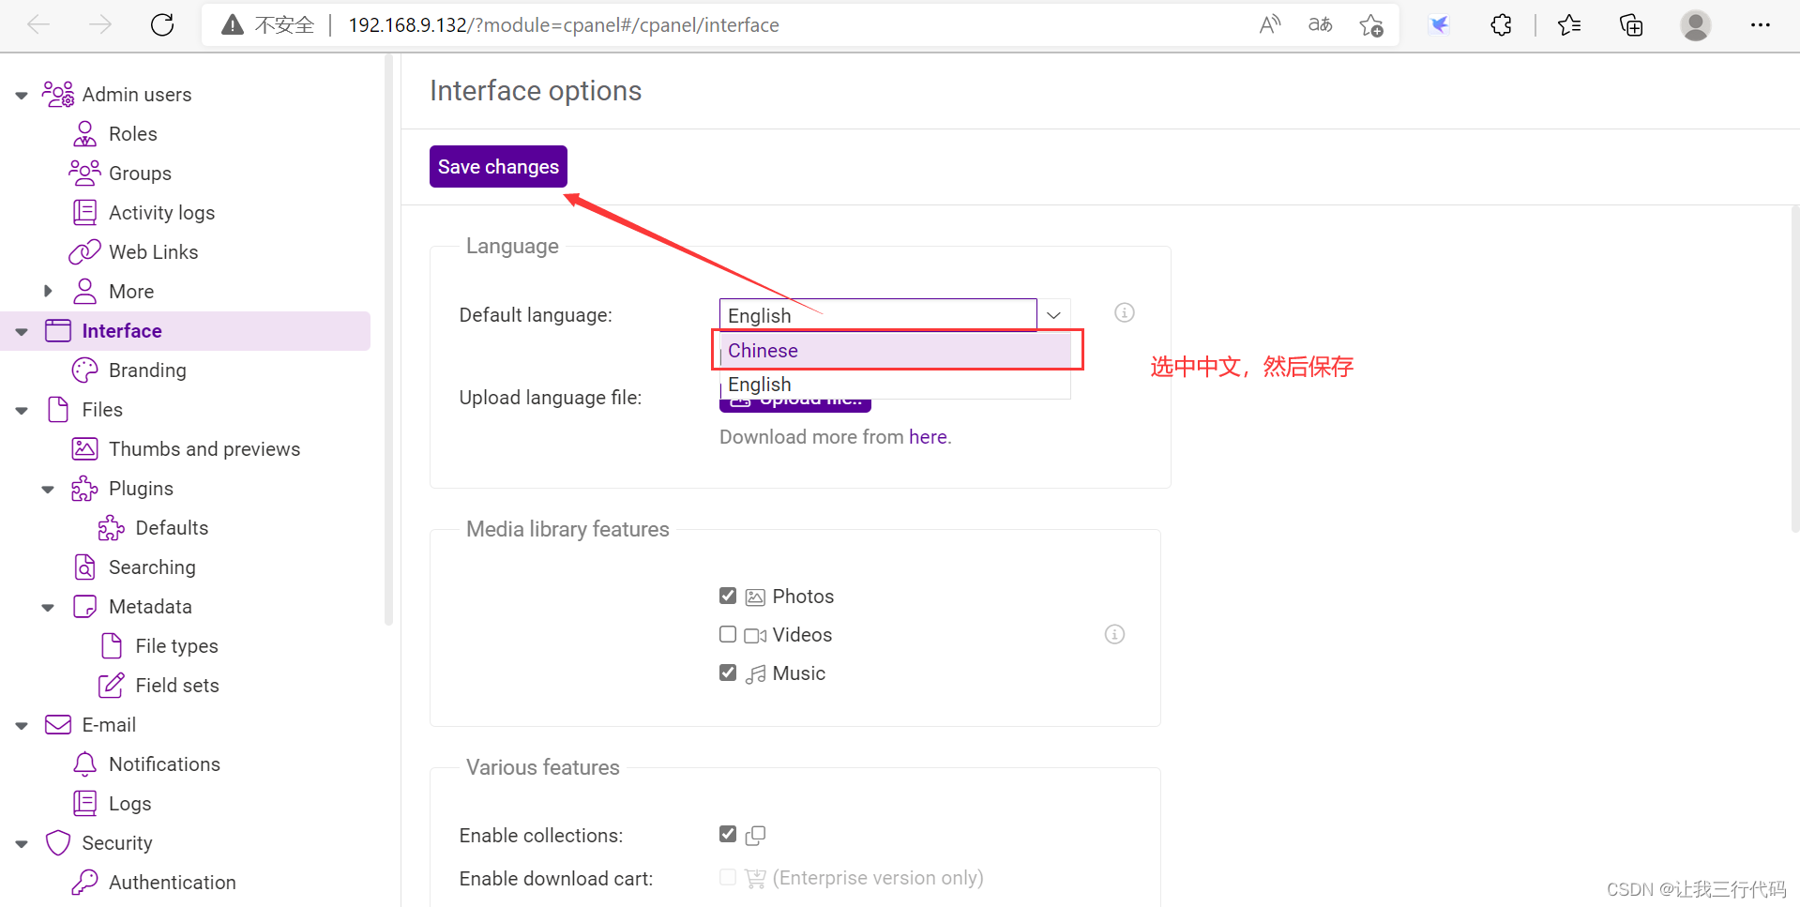Click the Logs list icon
Screen dimensions: 1800x907
(x=85, y=804)
